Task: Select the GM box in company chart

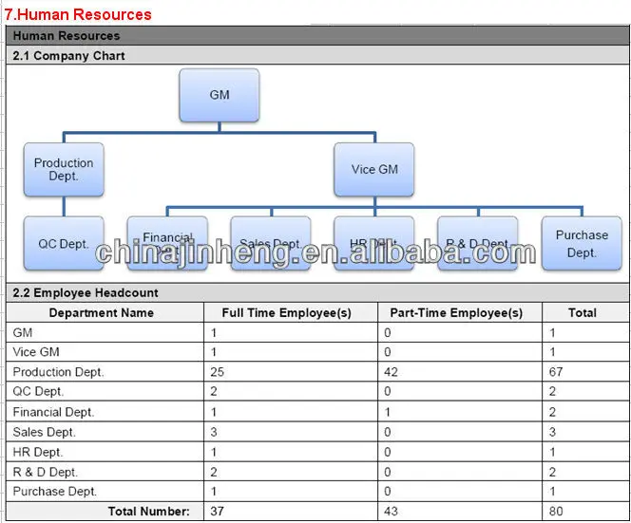Action: click(219, 95)
